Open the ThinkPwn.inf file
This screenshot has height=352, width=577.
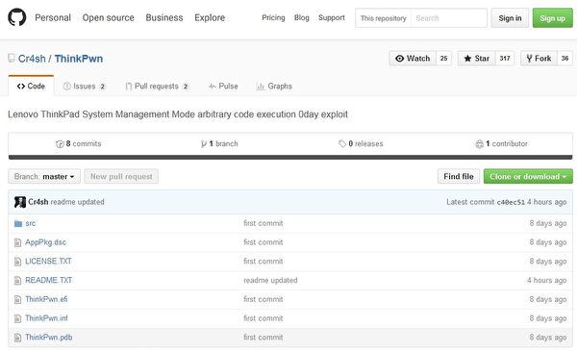46,318
